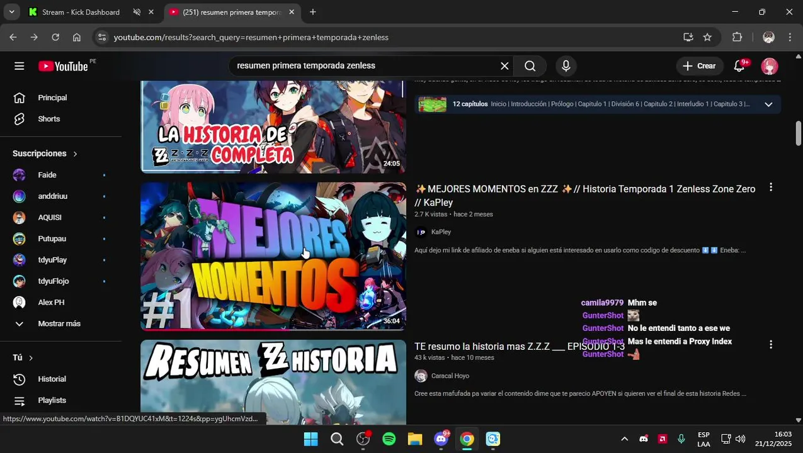Open options menu for TE resumo video
Screen dimensions: 803x453
coord(770,345)
